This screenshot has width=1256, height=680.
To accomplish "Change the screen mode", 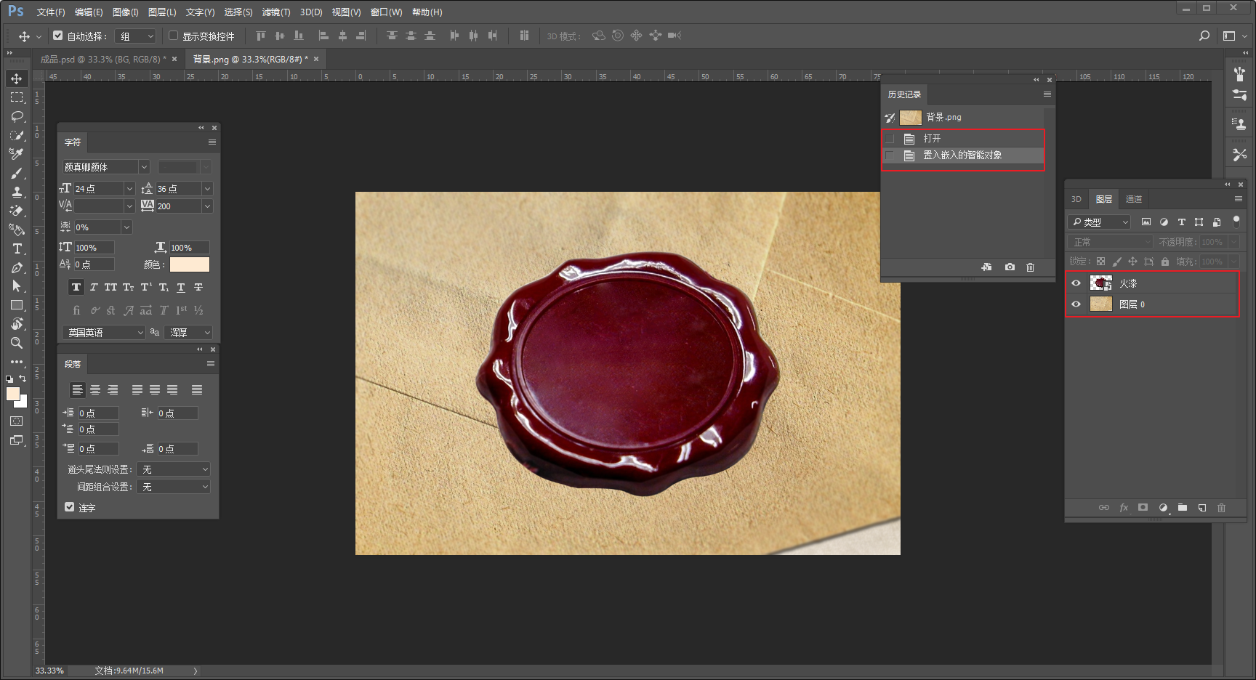I will tap(17, 440).
